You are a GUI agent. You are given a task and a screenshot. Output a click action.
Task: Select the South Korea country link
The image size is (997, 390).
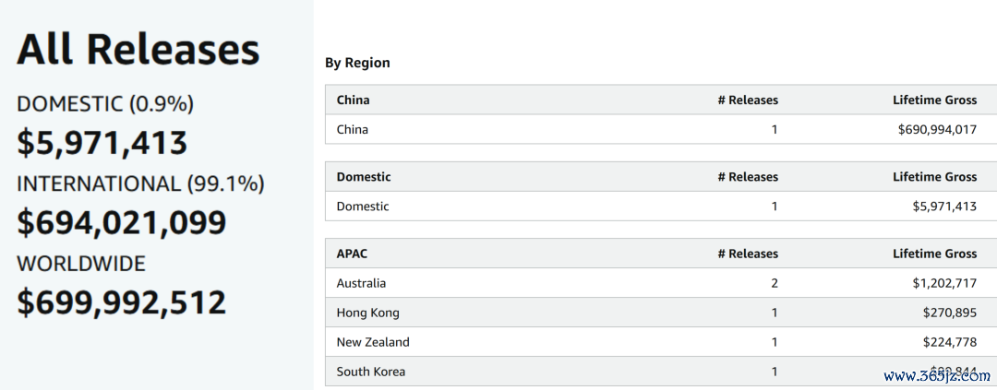[x=371, y=372]
